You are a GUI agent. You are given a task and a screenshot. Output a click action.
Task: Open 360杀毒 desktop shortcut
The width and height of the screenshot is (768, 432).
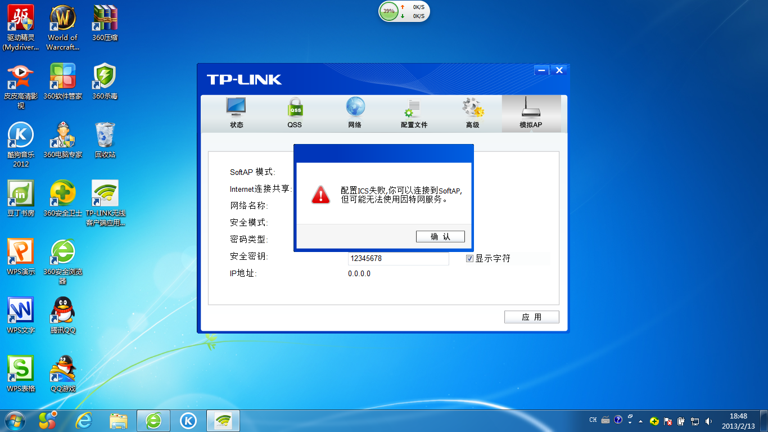pyautogui.click(x=105, y=82)
